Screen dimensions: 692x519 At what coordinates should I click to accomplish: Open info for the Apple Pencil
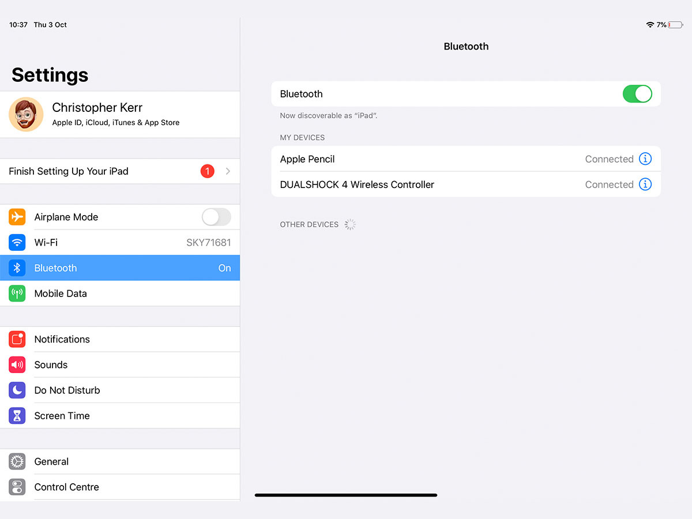point(645,159)
